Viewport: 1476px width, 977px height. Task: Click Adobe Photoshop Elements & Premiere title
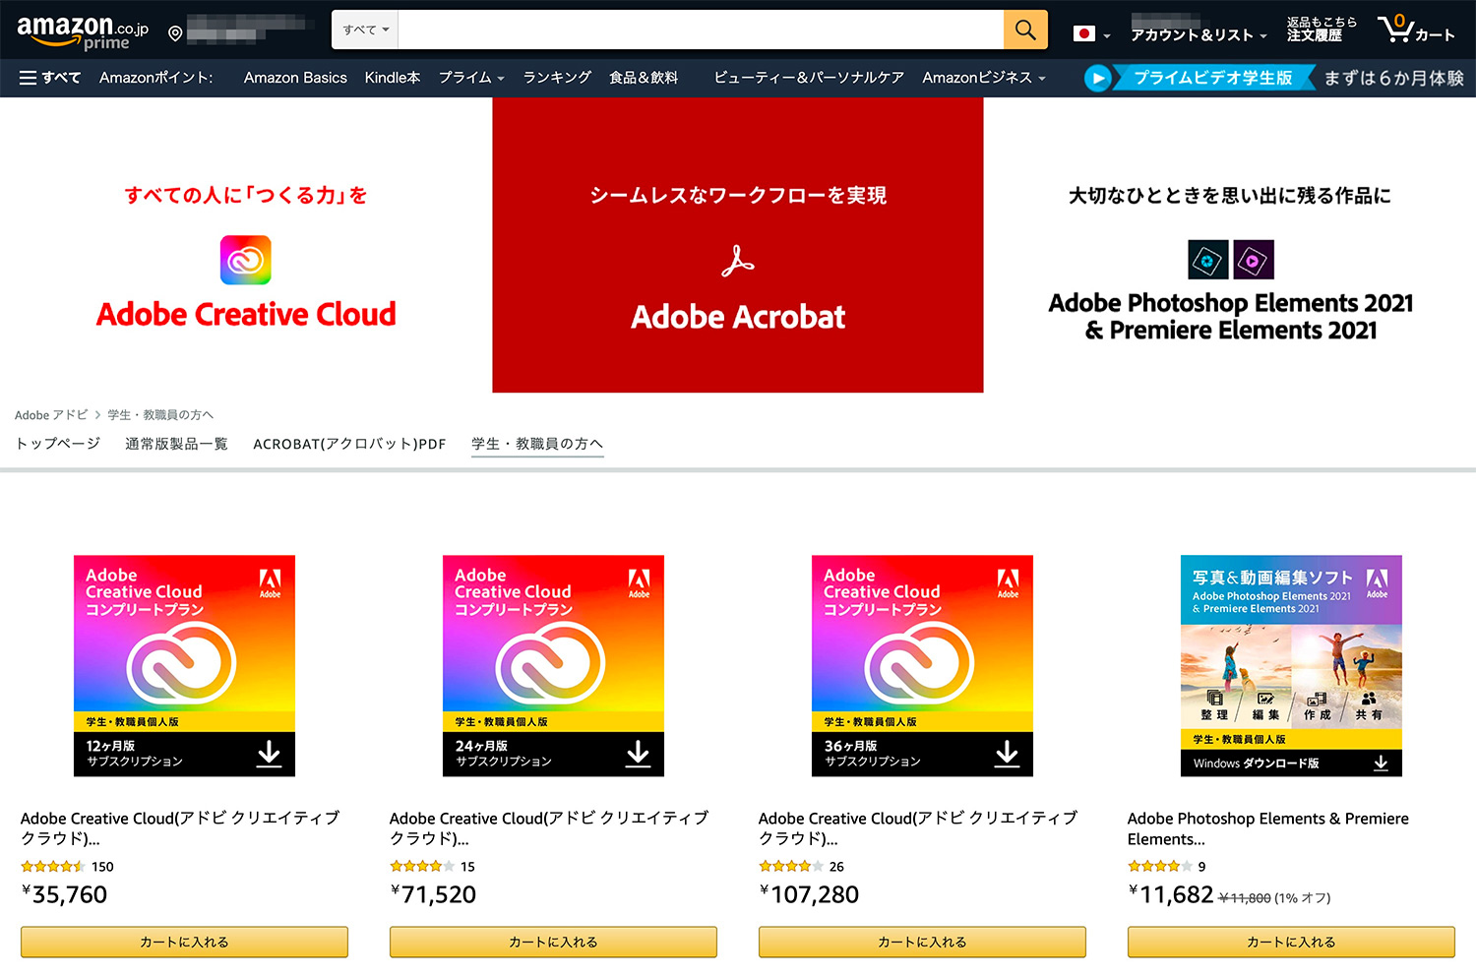click(1268, 828)
